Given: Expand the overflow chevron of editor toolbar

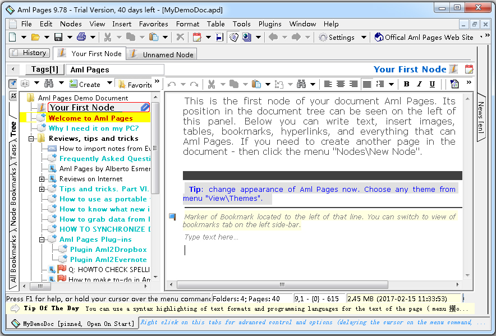Looking at the screenshot, I should point(469,82).
